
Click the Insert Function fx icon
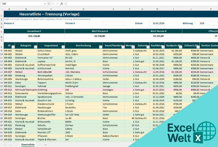coord(62,4)
